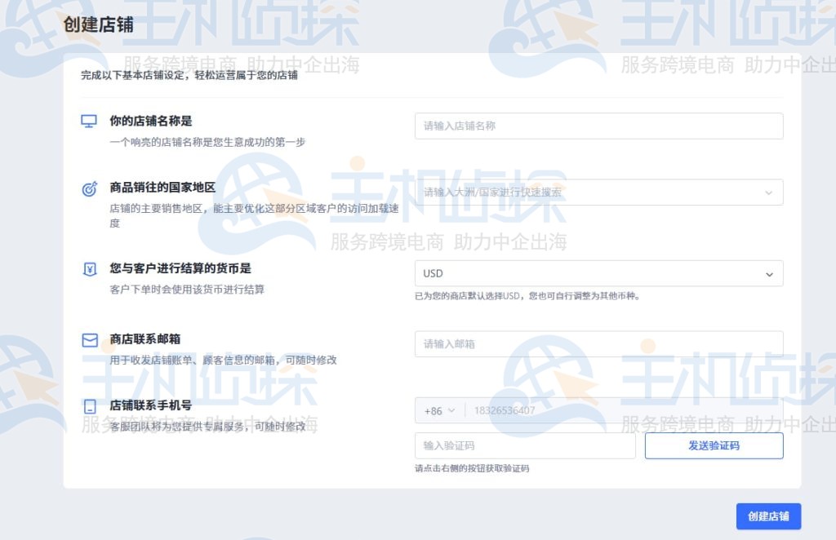Click the mobile phone icon beside 店铺联系手机号

pyautogui.click(x=88, y=405)
